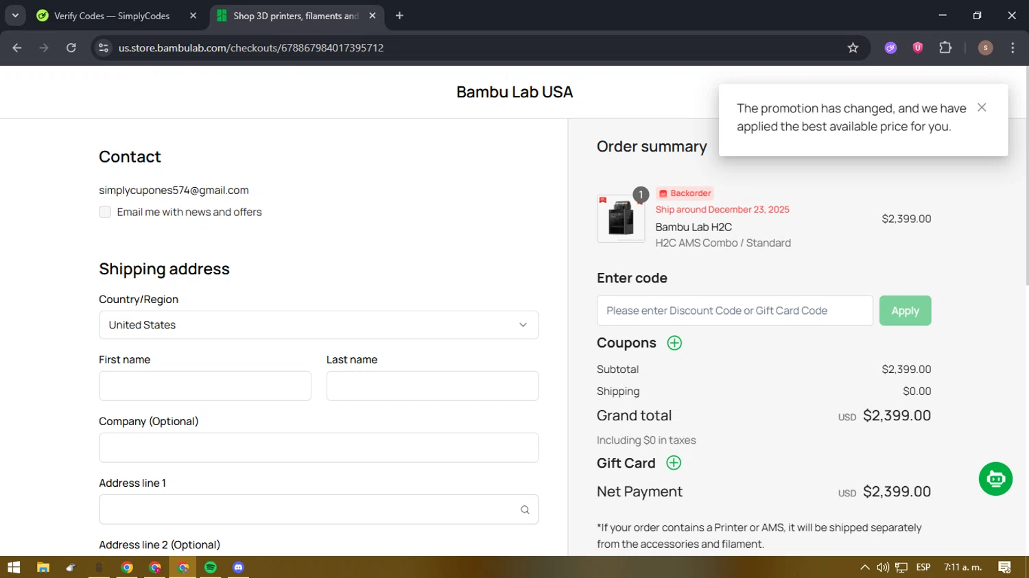
Task: Focus the First name field
Action: coord(205,386)
